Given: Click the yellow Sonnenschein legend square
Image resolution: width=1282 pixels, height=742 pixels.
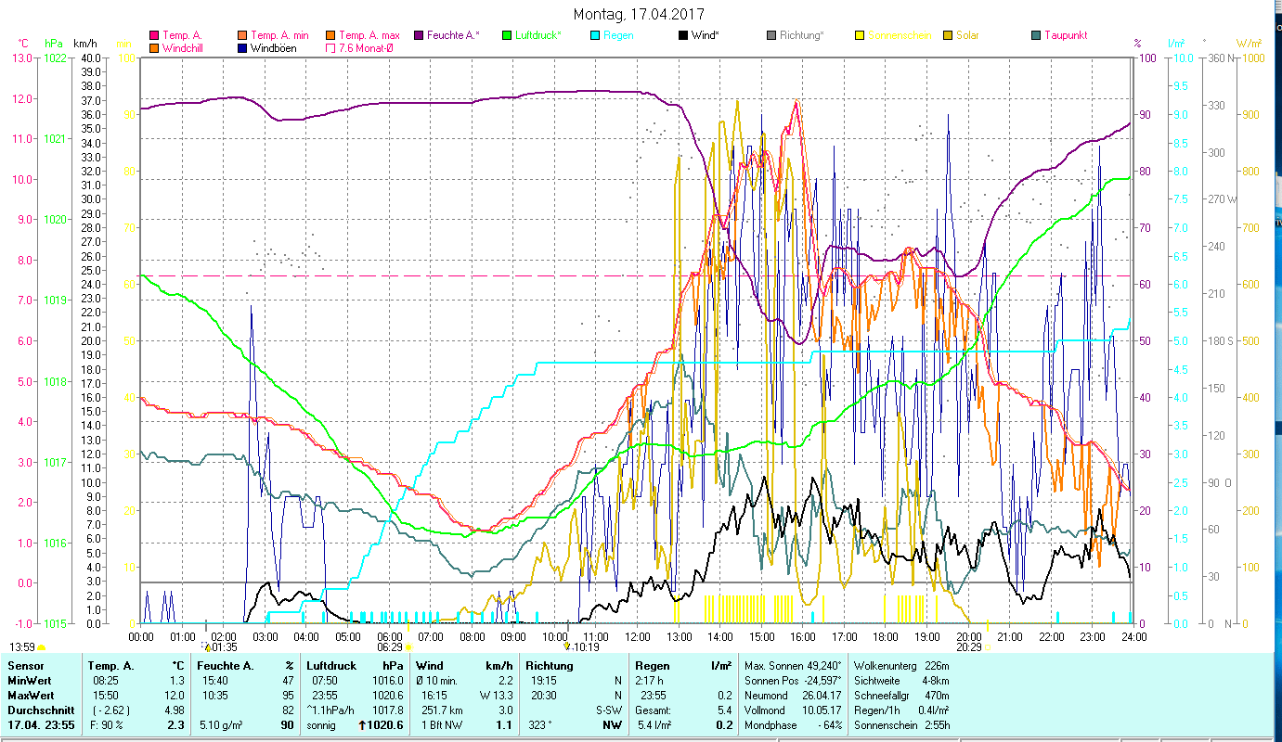Looking at the screenshot, I should pyautogui.click(x=860, y=36).
